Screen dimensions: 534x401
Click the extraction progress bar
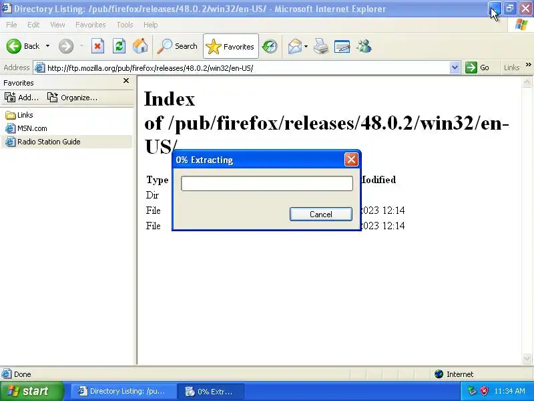(267, 183)
